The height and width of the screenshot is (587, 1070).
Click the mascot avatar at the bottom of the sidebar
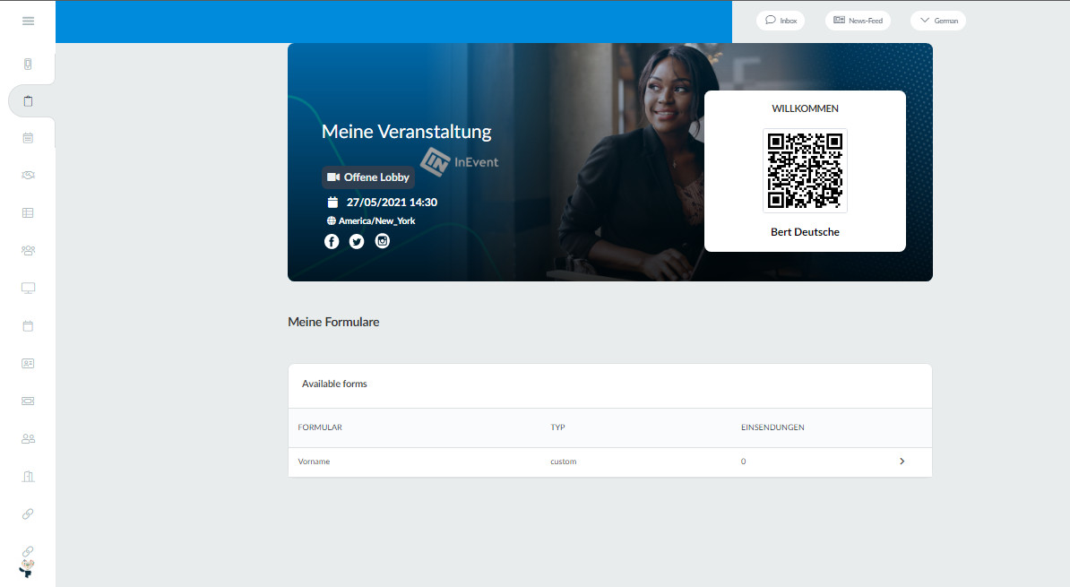click(x=27, y=568)
